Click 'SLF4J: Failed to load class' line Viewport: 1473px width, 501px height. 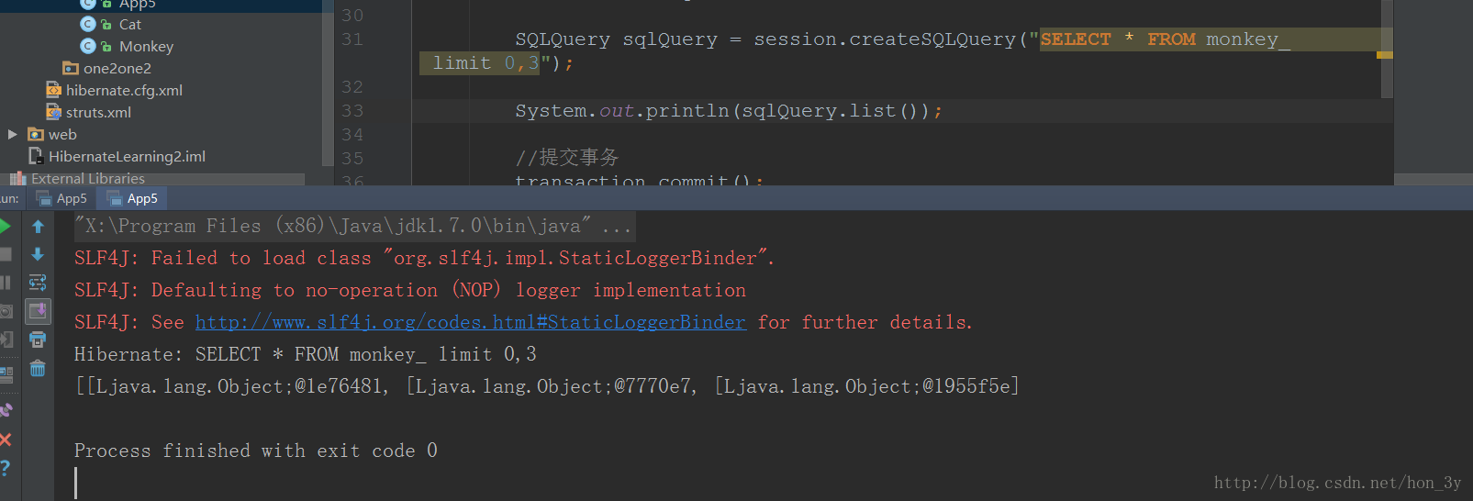click(424, 258)
